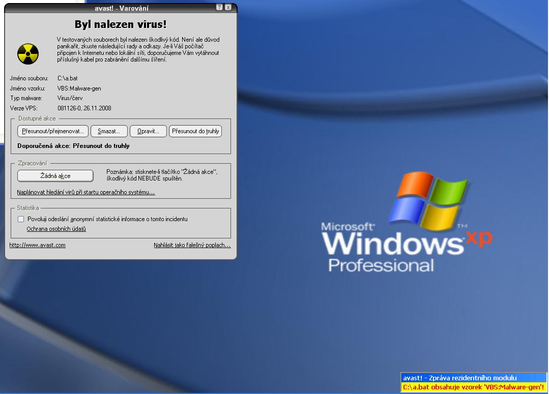
Task: Click the radioactive virus warning icon
Action: (x=28, y=54)
